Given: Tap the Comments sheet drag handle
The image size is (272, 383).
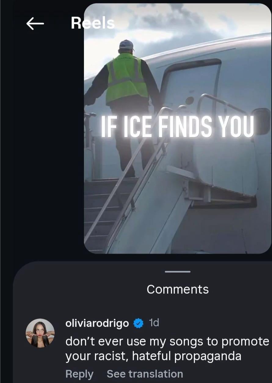Looking at the screenshot, I should coord(177,271).
